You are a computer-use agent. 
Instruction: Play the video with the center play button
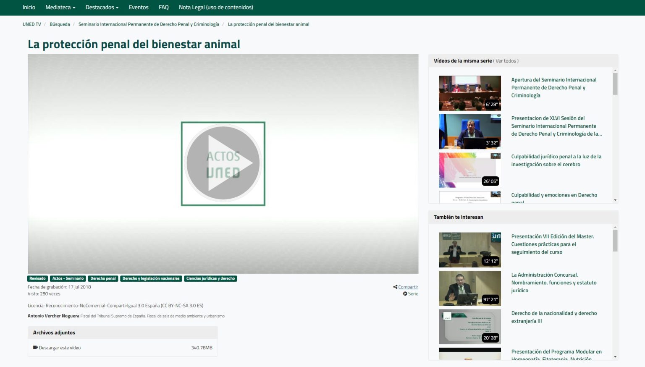[223, 163]
